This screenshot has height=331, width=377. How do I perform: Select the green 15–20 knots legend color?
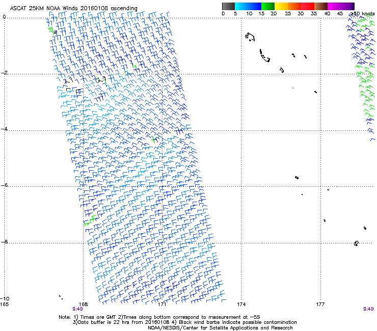click(268, 6)
